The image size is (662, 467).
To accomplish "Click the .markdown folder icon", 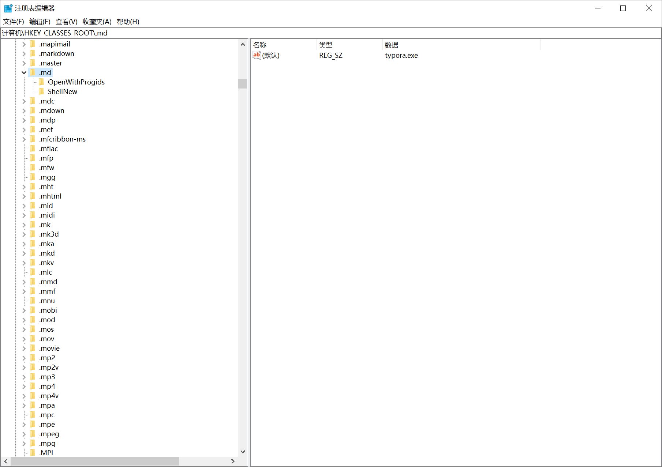I will (x=33, y=53).
